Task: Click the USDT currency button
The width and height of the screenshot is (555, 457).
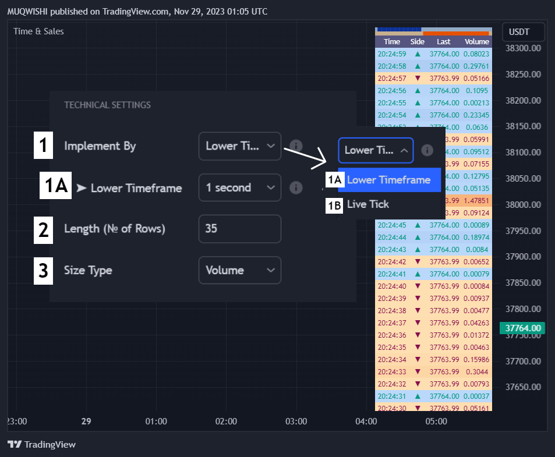Action: point(523,32)
